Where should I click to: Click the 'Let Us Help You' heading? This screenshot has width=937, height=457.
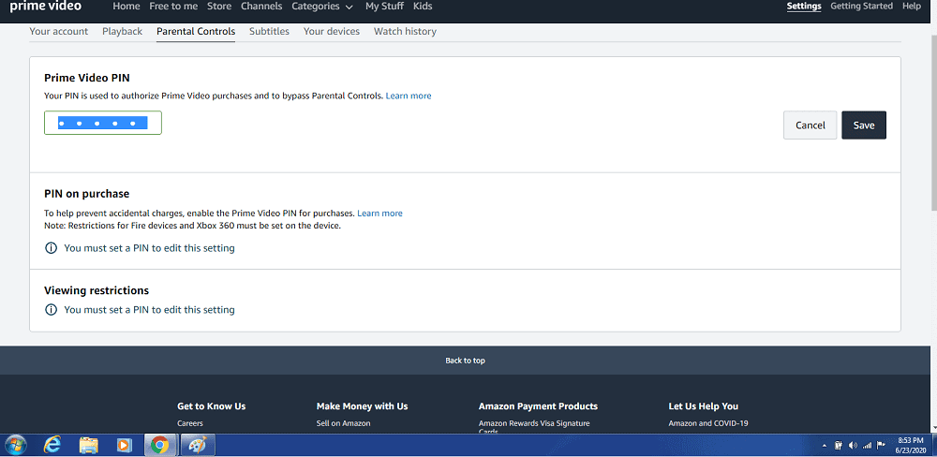(704, 406)
